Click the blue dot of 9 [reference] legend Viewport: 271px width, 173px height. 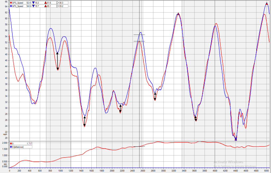point(11,147)
